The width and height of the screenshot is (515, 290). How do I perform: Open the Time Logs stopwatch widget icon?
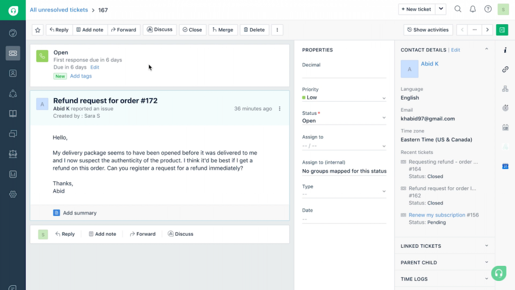[505, 108]
